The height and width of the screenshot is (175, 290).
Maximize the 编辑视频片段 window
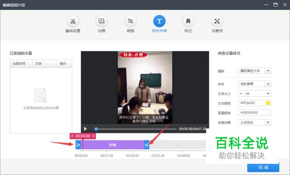click(276, 5)
